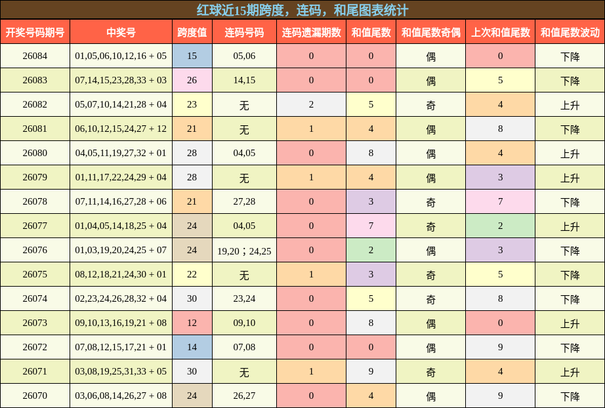The height and width of the screenshot is (408, 605).
Task: Click the 开奖号码期号 column header
Action: pos(35,32)
